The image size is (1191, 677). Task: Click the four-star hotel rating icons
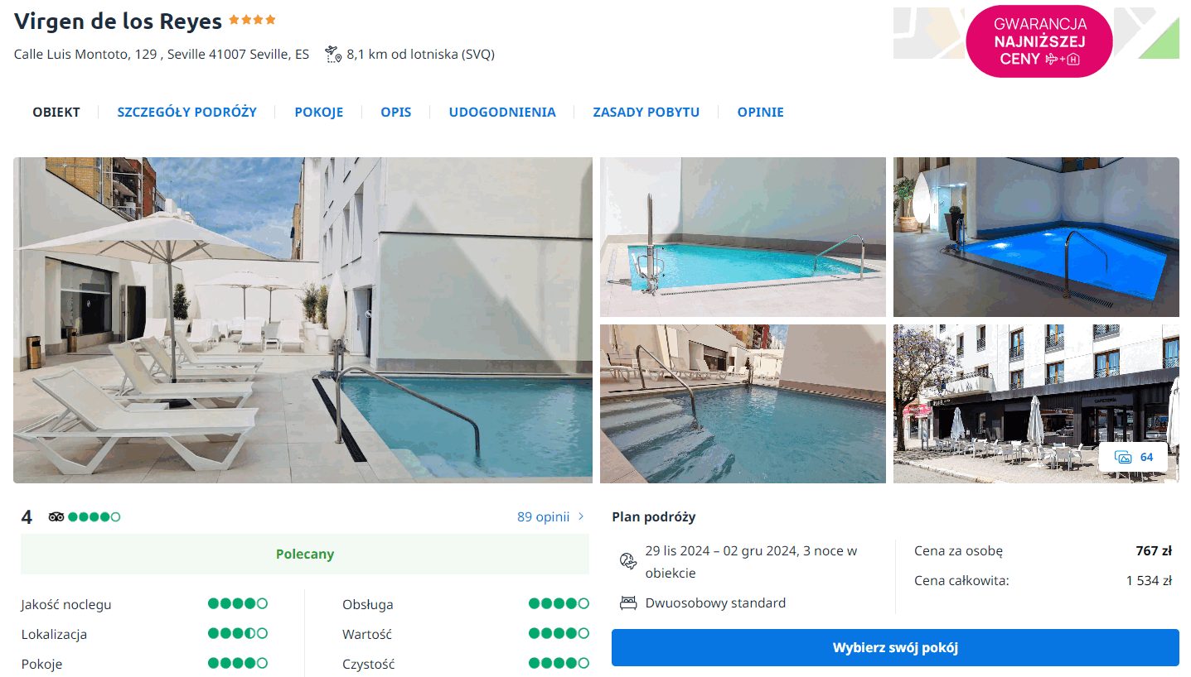click(252, 20)
